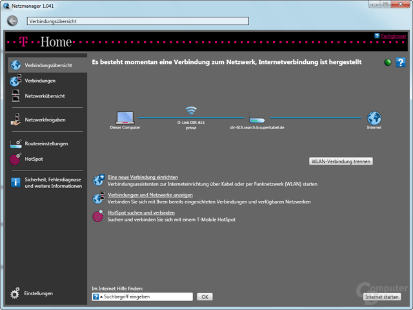
Task: Minimize the Netzmanager window
Action: (375, 5)
